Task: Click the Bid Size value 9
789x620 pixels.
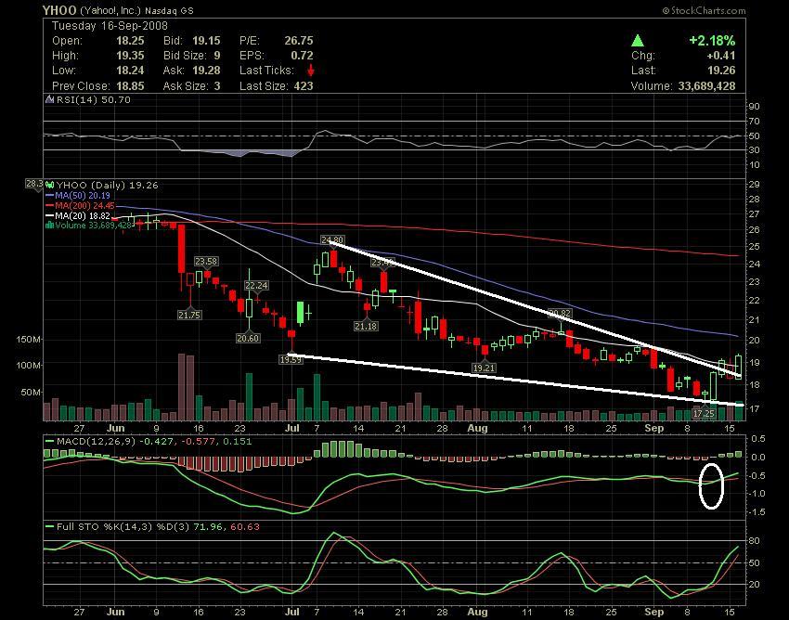Action: tap(217, 56)
